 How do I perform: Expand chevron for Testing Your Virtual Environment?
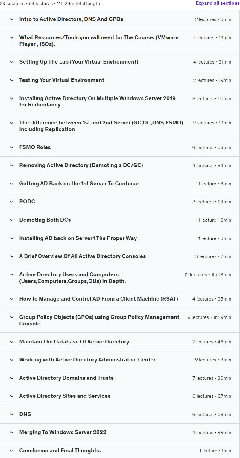(x=12, y=80)
